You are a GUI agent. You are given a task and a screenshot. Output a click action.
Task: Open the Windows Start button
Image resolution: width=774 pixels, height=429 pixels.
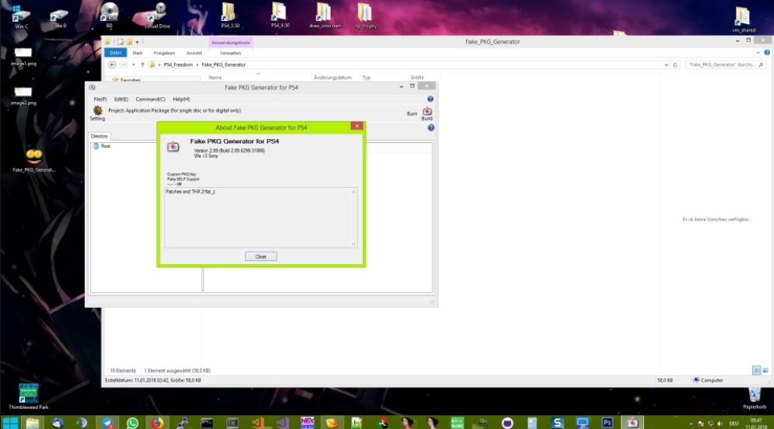(x=10, y=423)
